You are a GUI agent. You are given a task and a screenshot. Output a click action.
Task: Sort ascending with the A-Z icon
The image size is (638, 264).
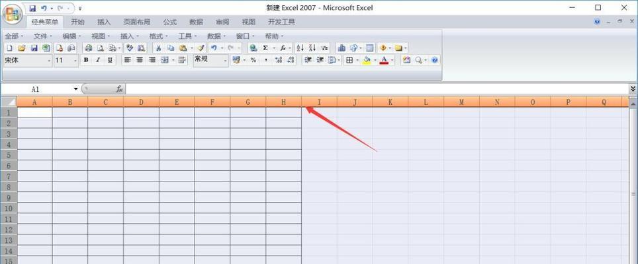tap(300, 48)
